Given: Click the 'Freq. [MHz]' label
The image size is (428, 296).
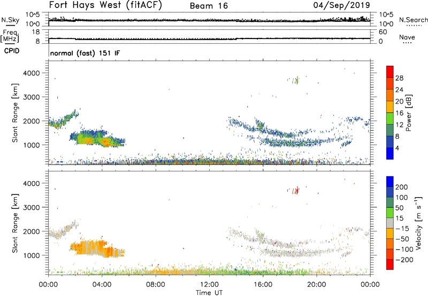Looking at the screenshot, I should click(10, 36).
